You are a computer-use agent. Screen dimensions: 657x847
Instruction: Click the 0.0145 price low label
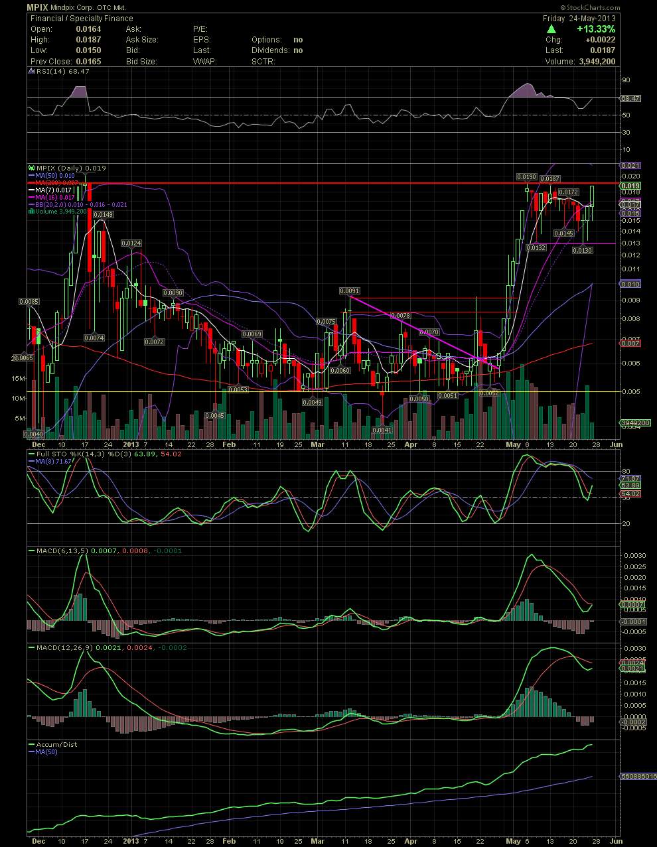[x=564, y=233]
